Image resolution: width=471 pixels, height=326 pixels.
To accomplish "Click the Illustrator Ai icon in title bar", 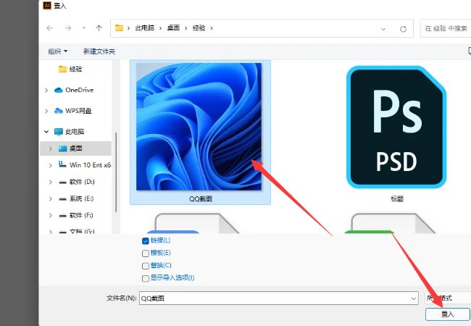I will [x=47, y=5].
